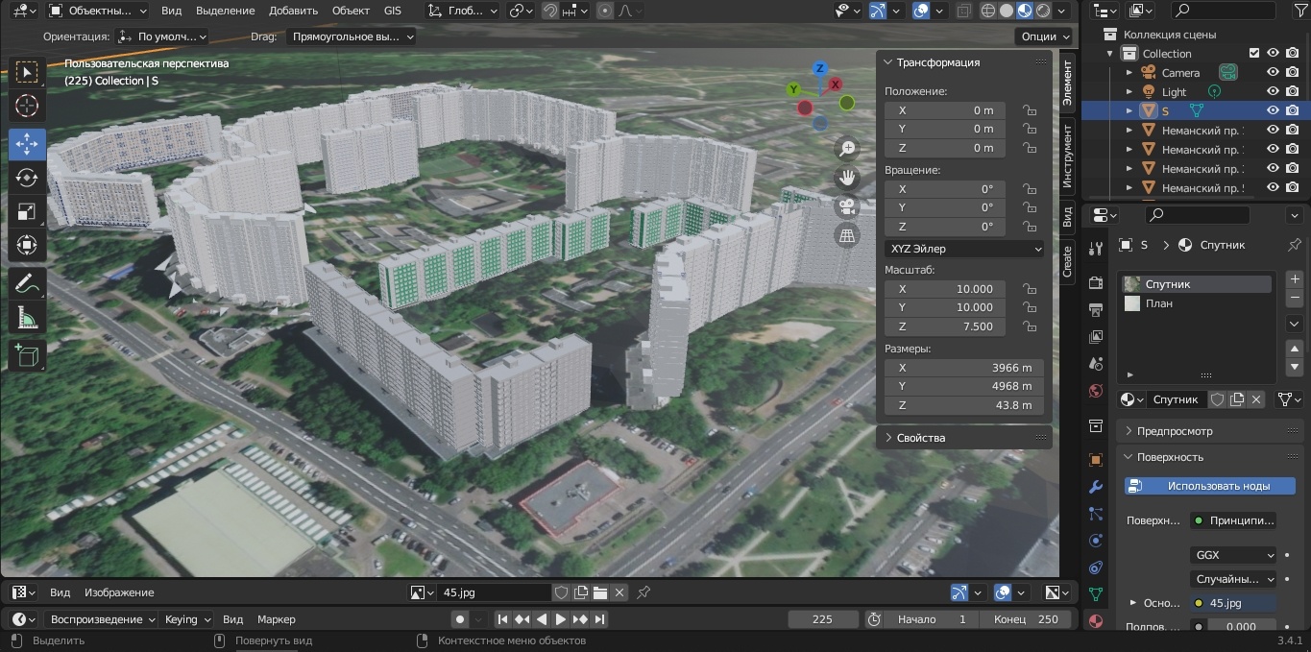This screenshot has width=1311, height=652.
Task: Toggle visibility of the Light object
Action: click(1273, 92)
